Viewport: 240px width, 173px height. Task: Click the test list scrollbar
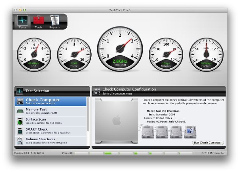88,114
